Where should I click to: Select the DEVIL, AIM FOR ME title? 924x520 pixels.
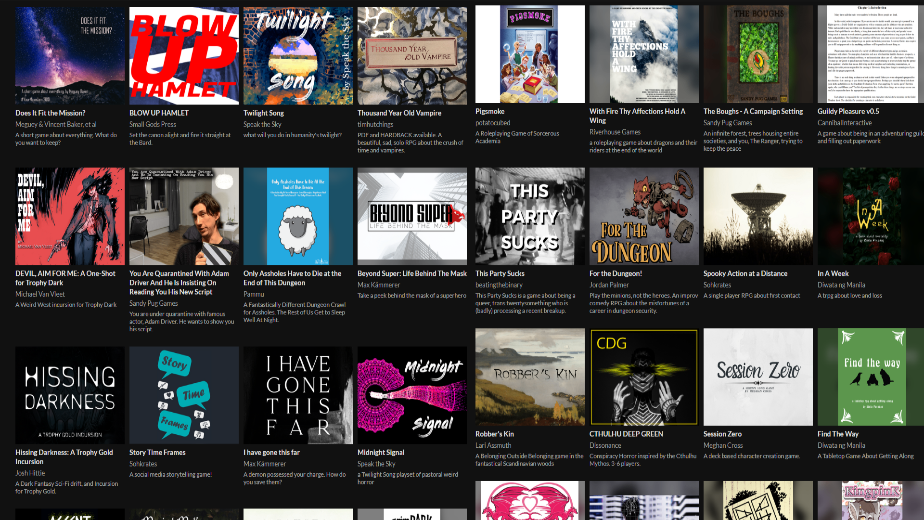coord(65,278)
